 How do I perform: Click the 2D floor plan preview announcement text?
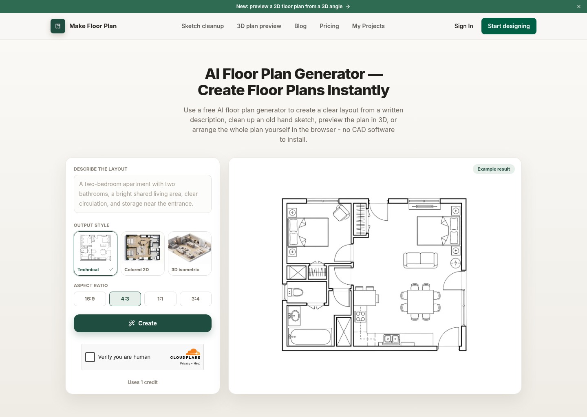(289, 7)
